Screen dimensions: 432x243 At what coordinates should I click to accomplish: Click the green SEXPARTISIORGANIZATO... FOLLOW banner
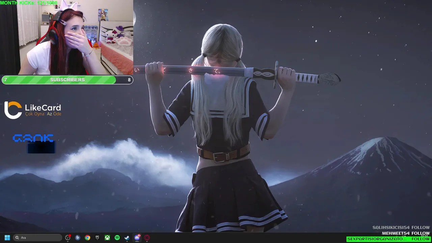click(389, 239)
